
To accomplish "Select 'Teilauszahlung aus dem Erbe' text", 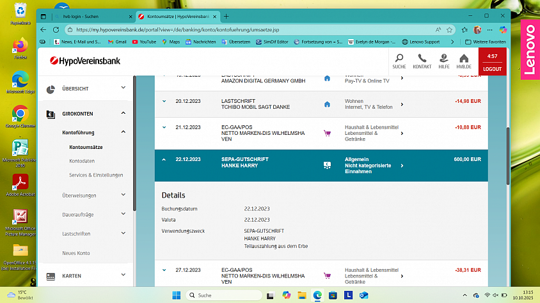I will (x=276, y=246).
